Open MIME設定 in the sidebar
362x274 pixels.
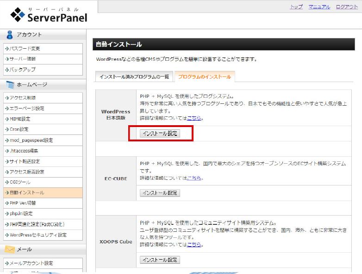pyautogui.click(x=43, y=119)
